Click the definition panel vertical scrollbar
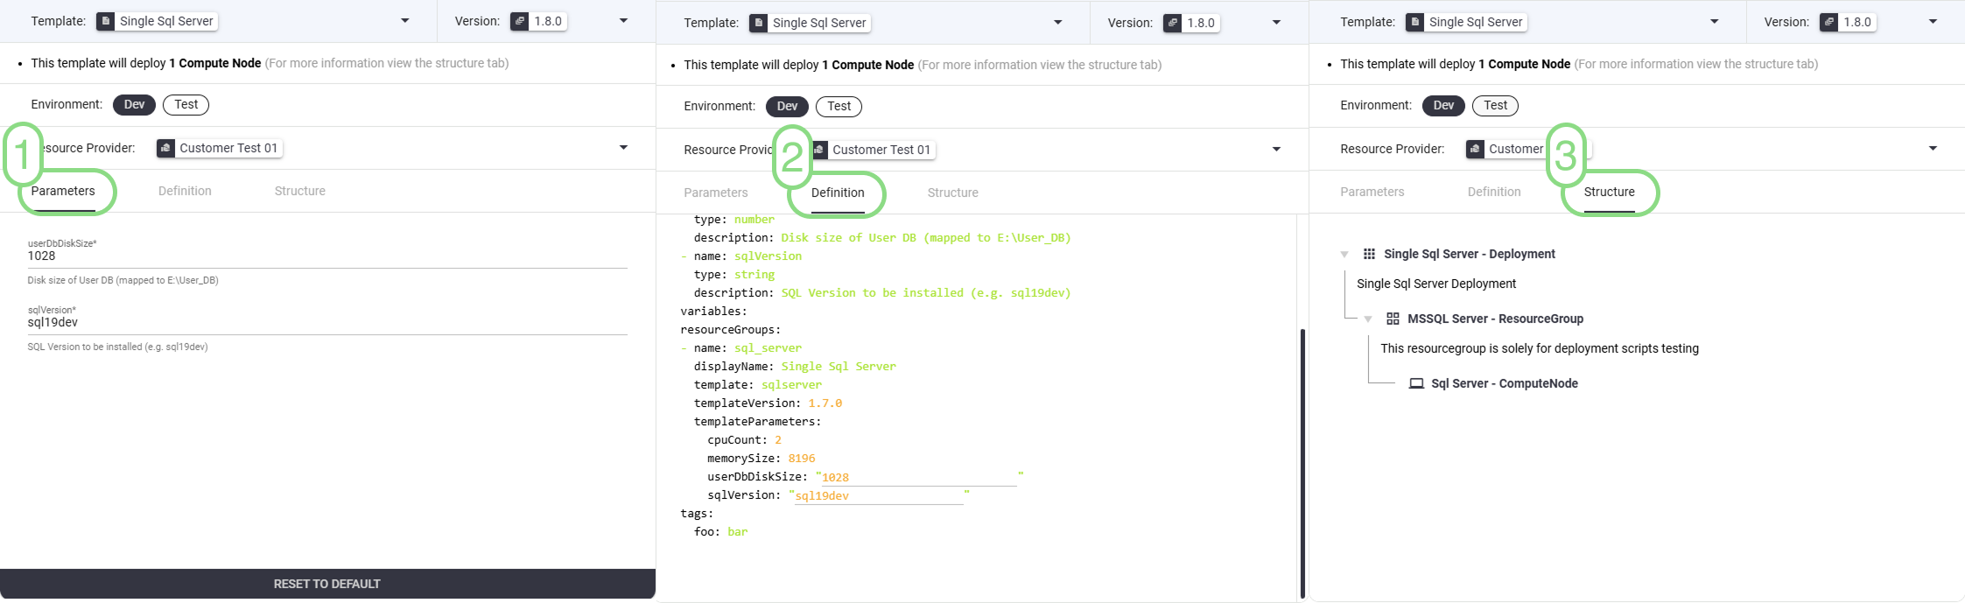The image size is (1965, 603). (1302, 462)
